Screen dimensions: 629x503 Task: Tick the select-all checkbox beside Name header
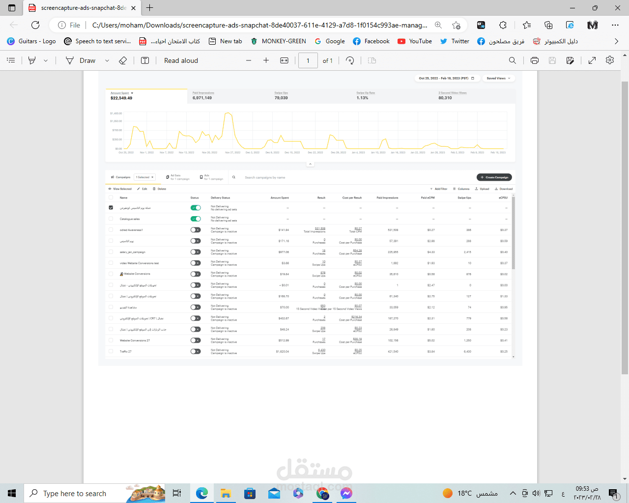111,197
